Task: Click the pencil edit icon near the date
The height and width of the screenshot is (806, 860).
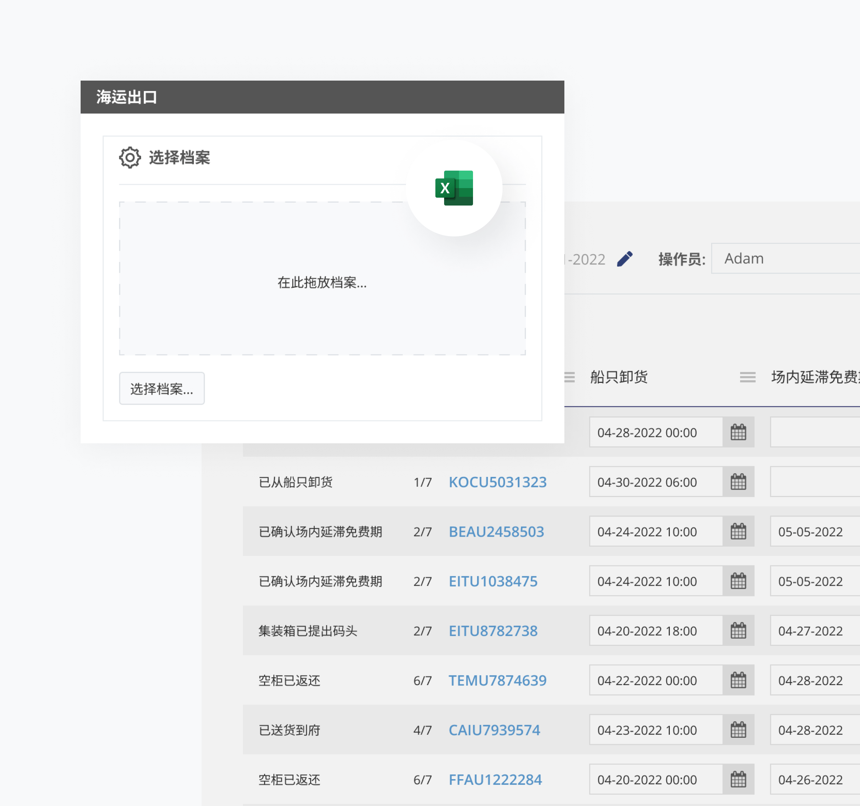Action: 625,258
